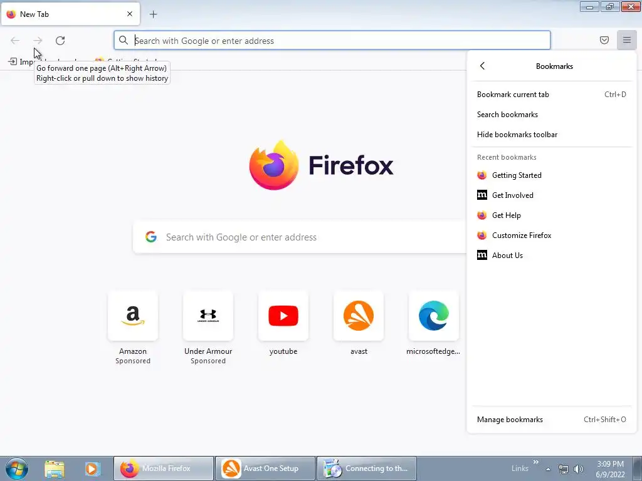Viewport: 642px width, 481px height.
Task: Click the Google logo in search box
Action: point(151,237)
